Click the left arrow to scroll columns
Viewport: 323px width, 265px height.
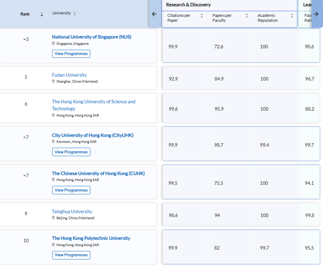(x=154, y=14)
